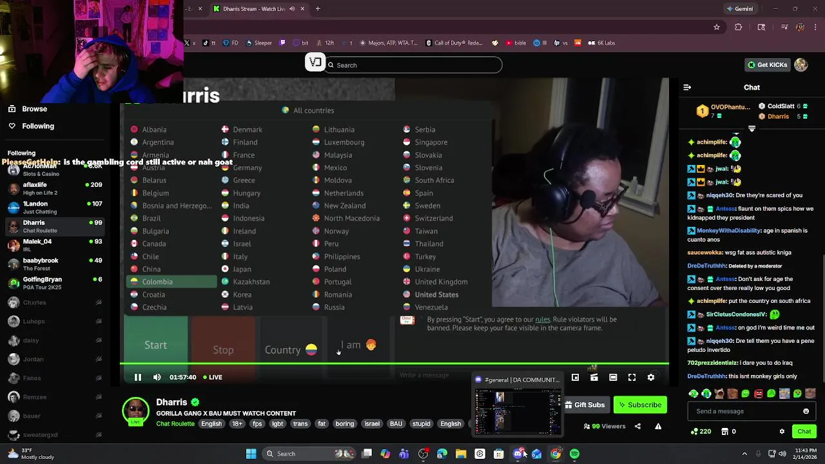The width and height of the screenshot is (825, 464).
Task: Share the stream via share icon
Action: 637,426
